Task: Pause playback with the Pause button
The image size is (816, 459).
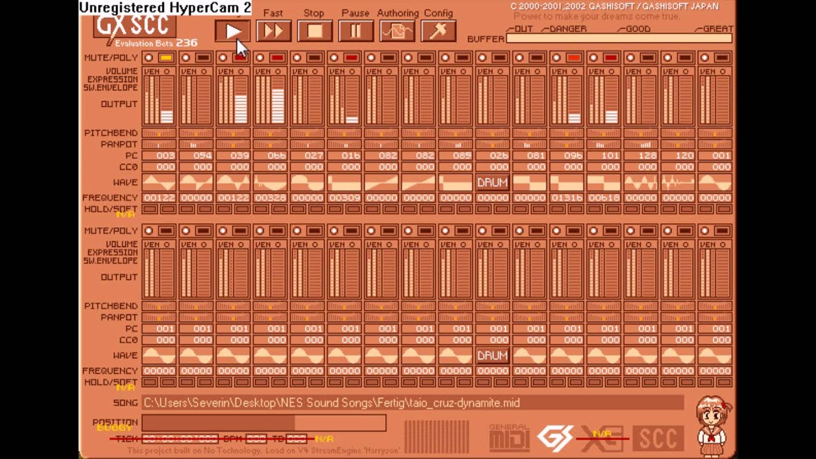Action: (x=355, y=31)
